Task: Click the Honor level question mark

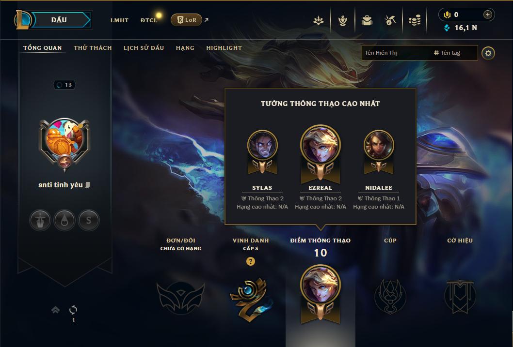Action: (x=251, y=261)
